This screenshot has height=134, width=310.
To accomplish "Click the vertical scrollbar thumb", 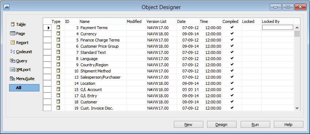I will pyautogui.click(x=297, y=34).
